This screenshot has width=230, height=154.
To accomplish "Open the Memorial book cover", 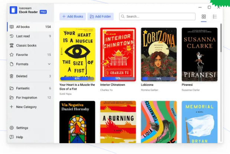I will point(200,122).
